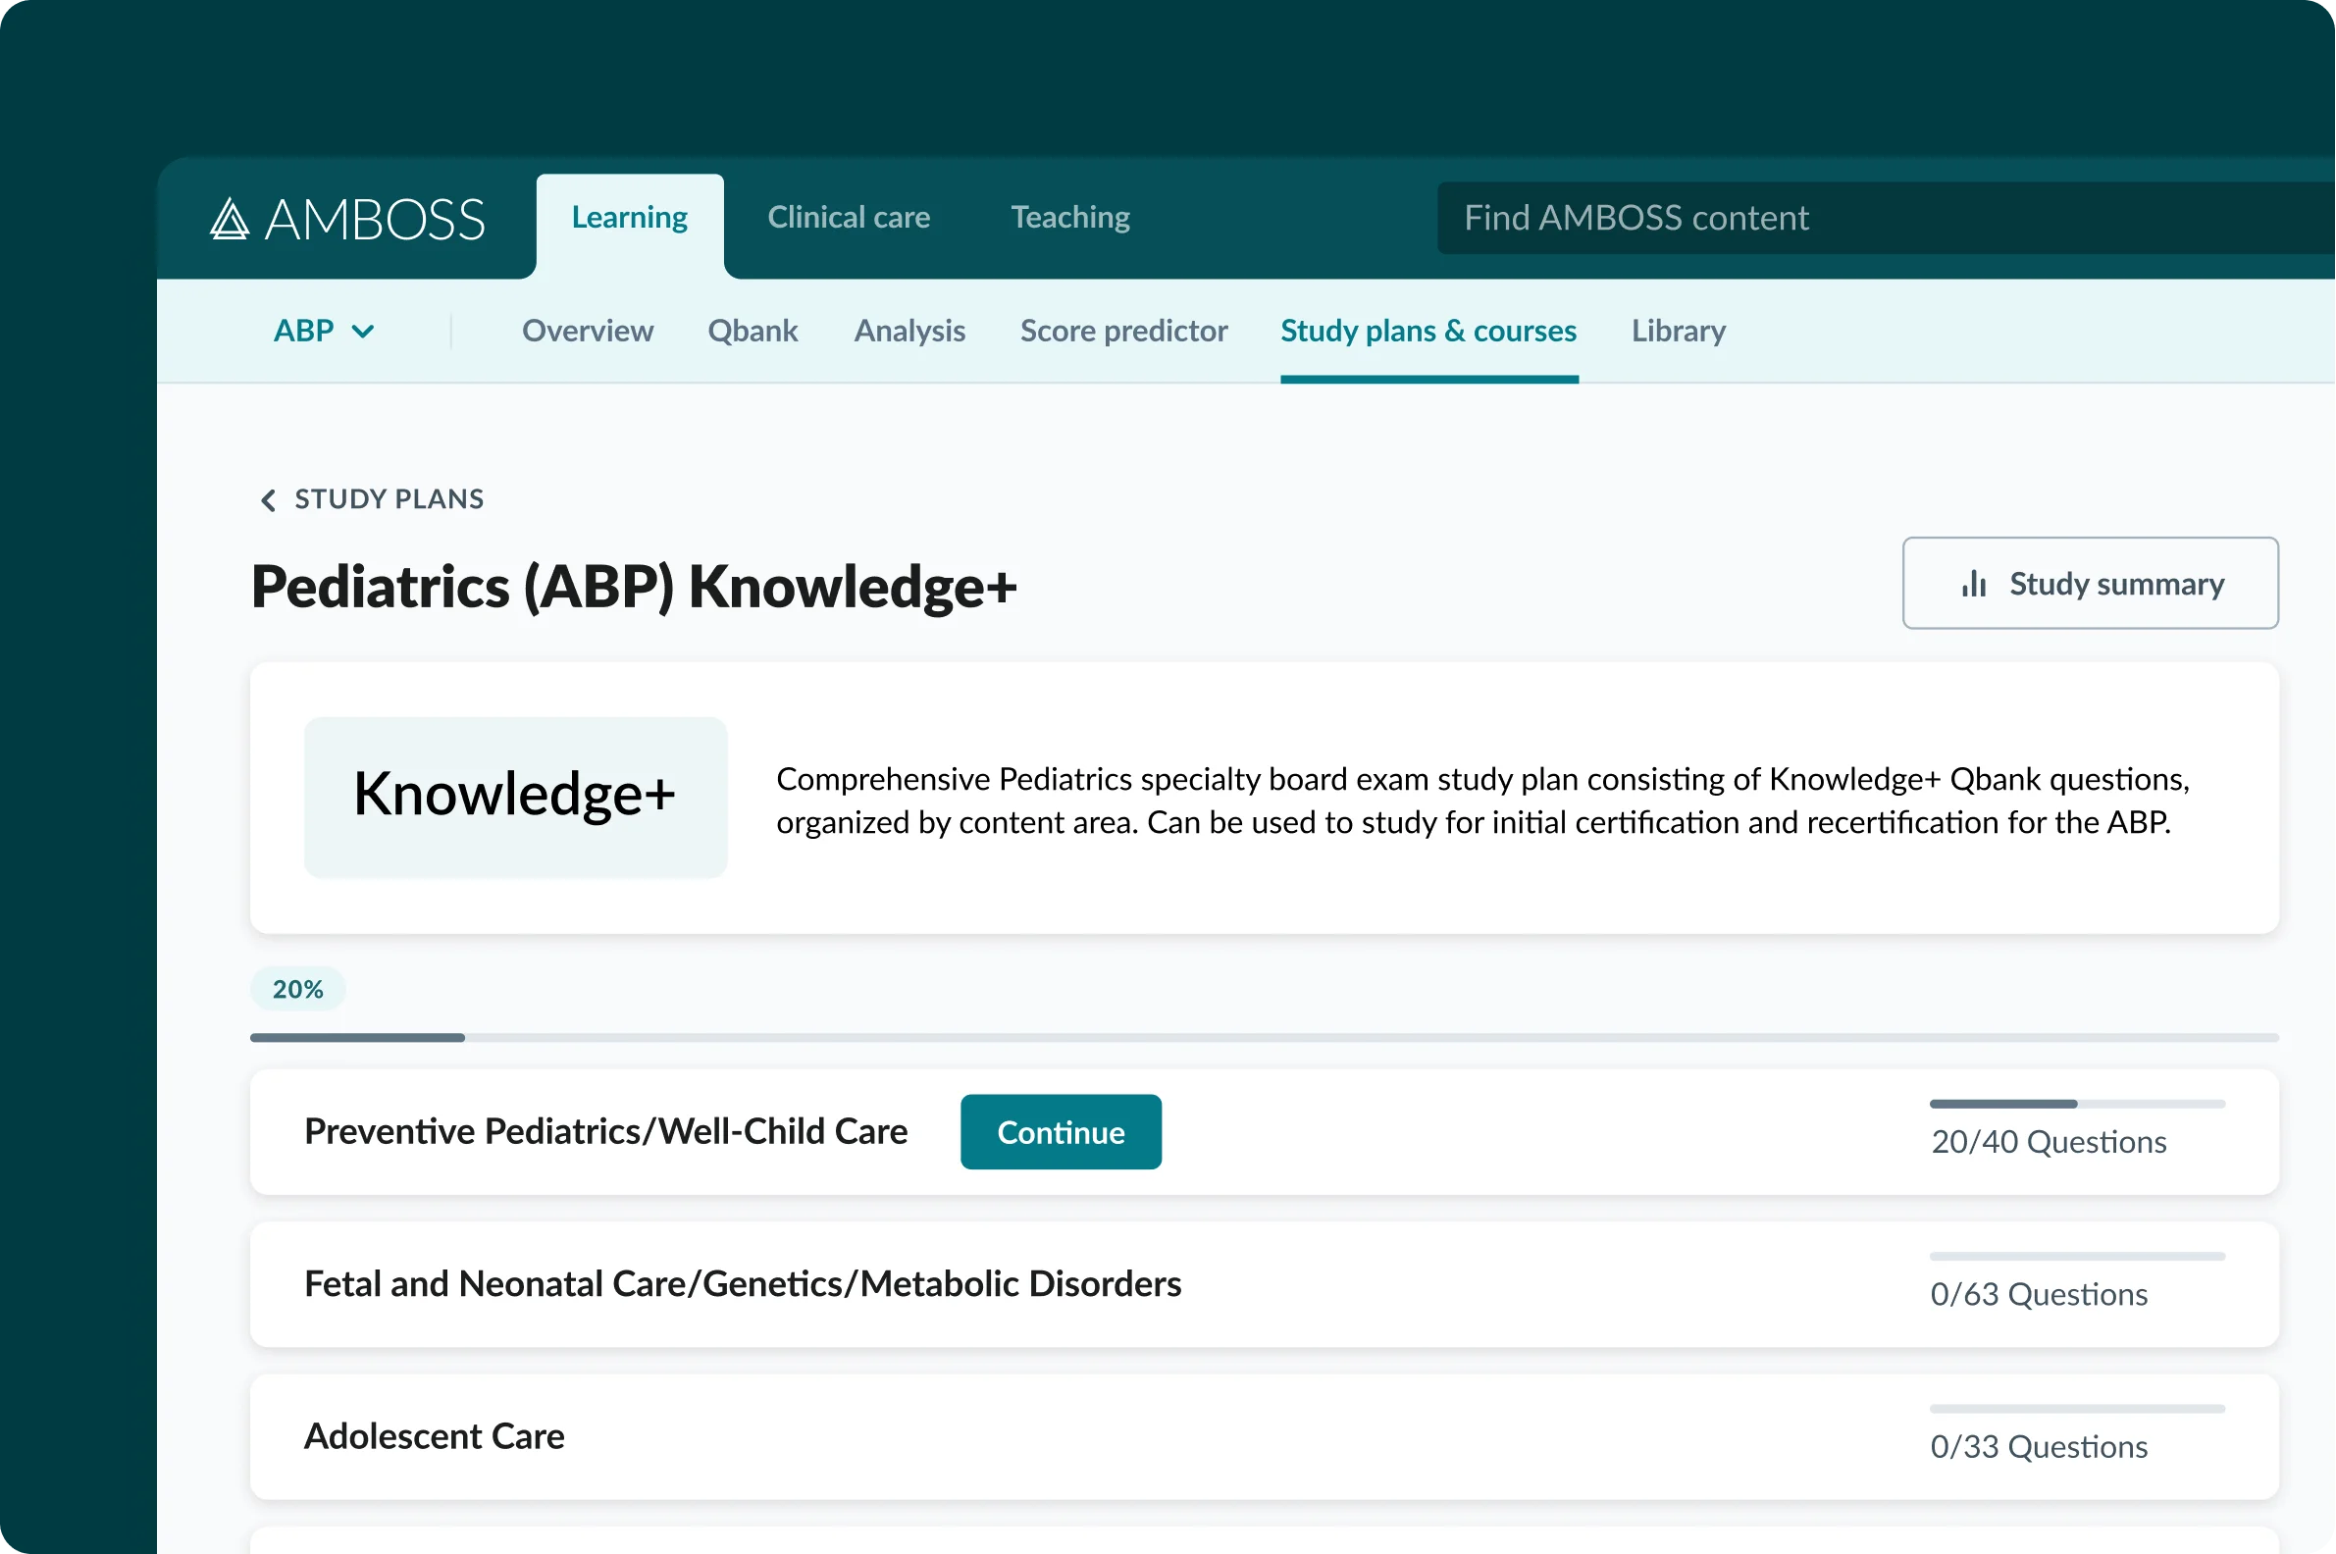Select Study plans & courses tab

[x=1428, y=331]
